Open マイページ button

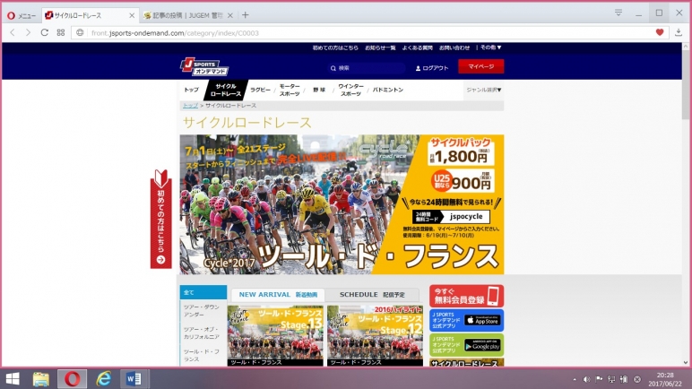click(480, 66)
